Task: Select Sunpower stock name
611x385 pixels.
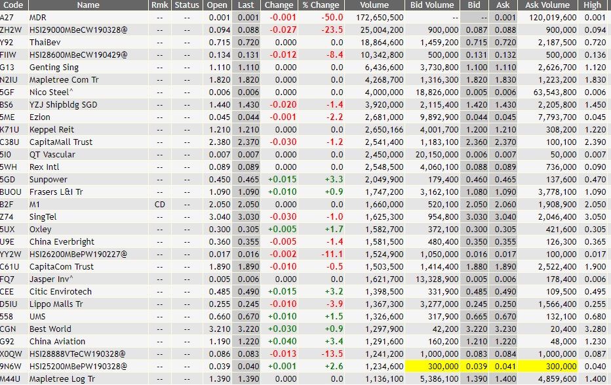Action: point(49,180)
